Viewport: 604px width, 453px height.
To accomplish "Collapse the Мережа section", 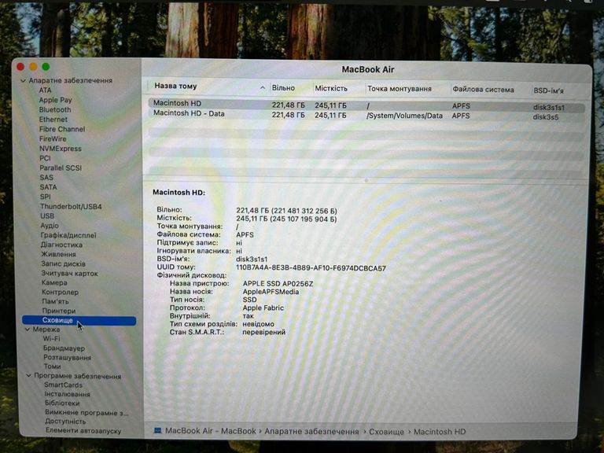I will pos(28,330).
